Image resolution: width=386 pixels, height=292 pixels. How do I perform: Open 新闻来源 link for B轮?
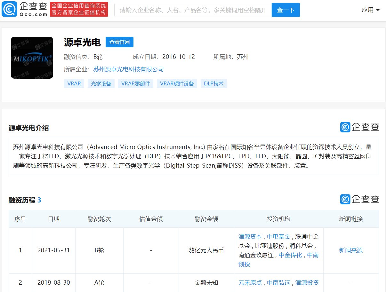point(351,250)
